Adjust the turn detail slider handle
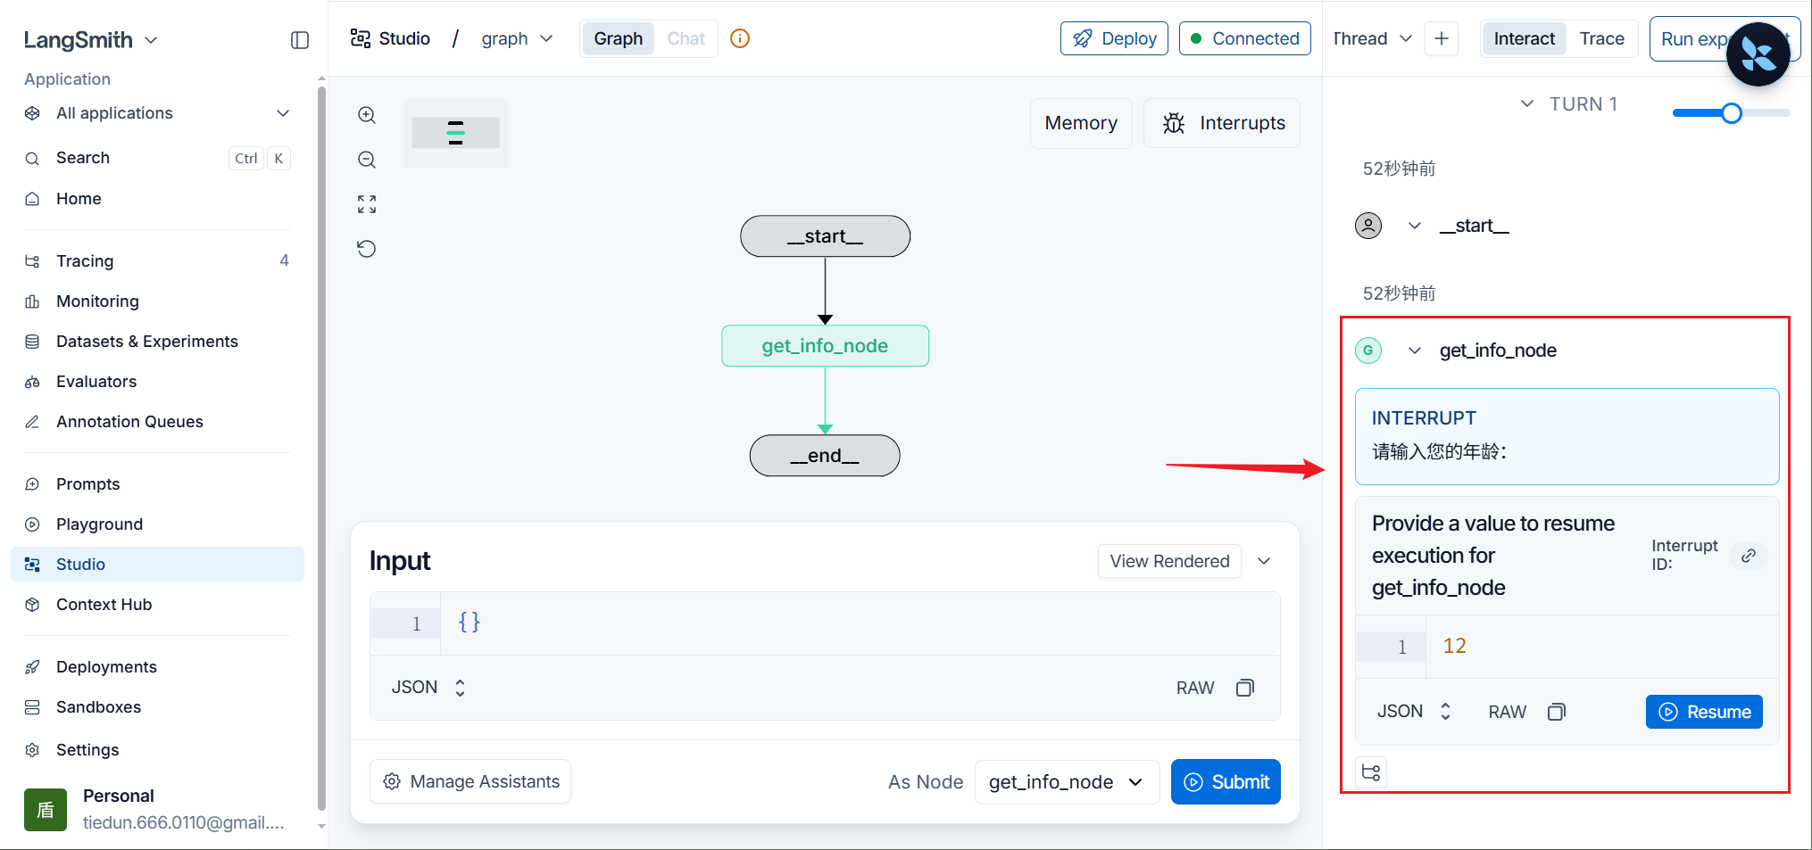1812x850 pixels. click(1732, 113)
